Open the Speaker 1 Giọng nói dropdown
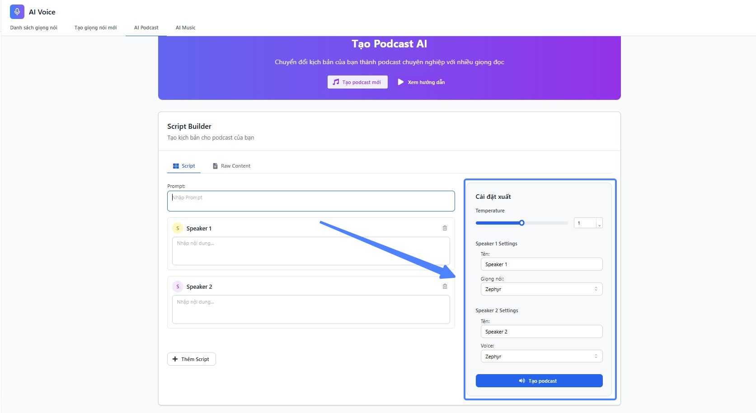Screen dimensions: 756x413 [541, 289]
